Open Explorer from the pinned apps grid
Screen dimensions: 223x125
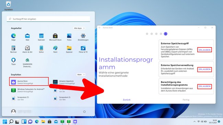69,49
